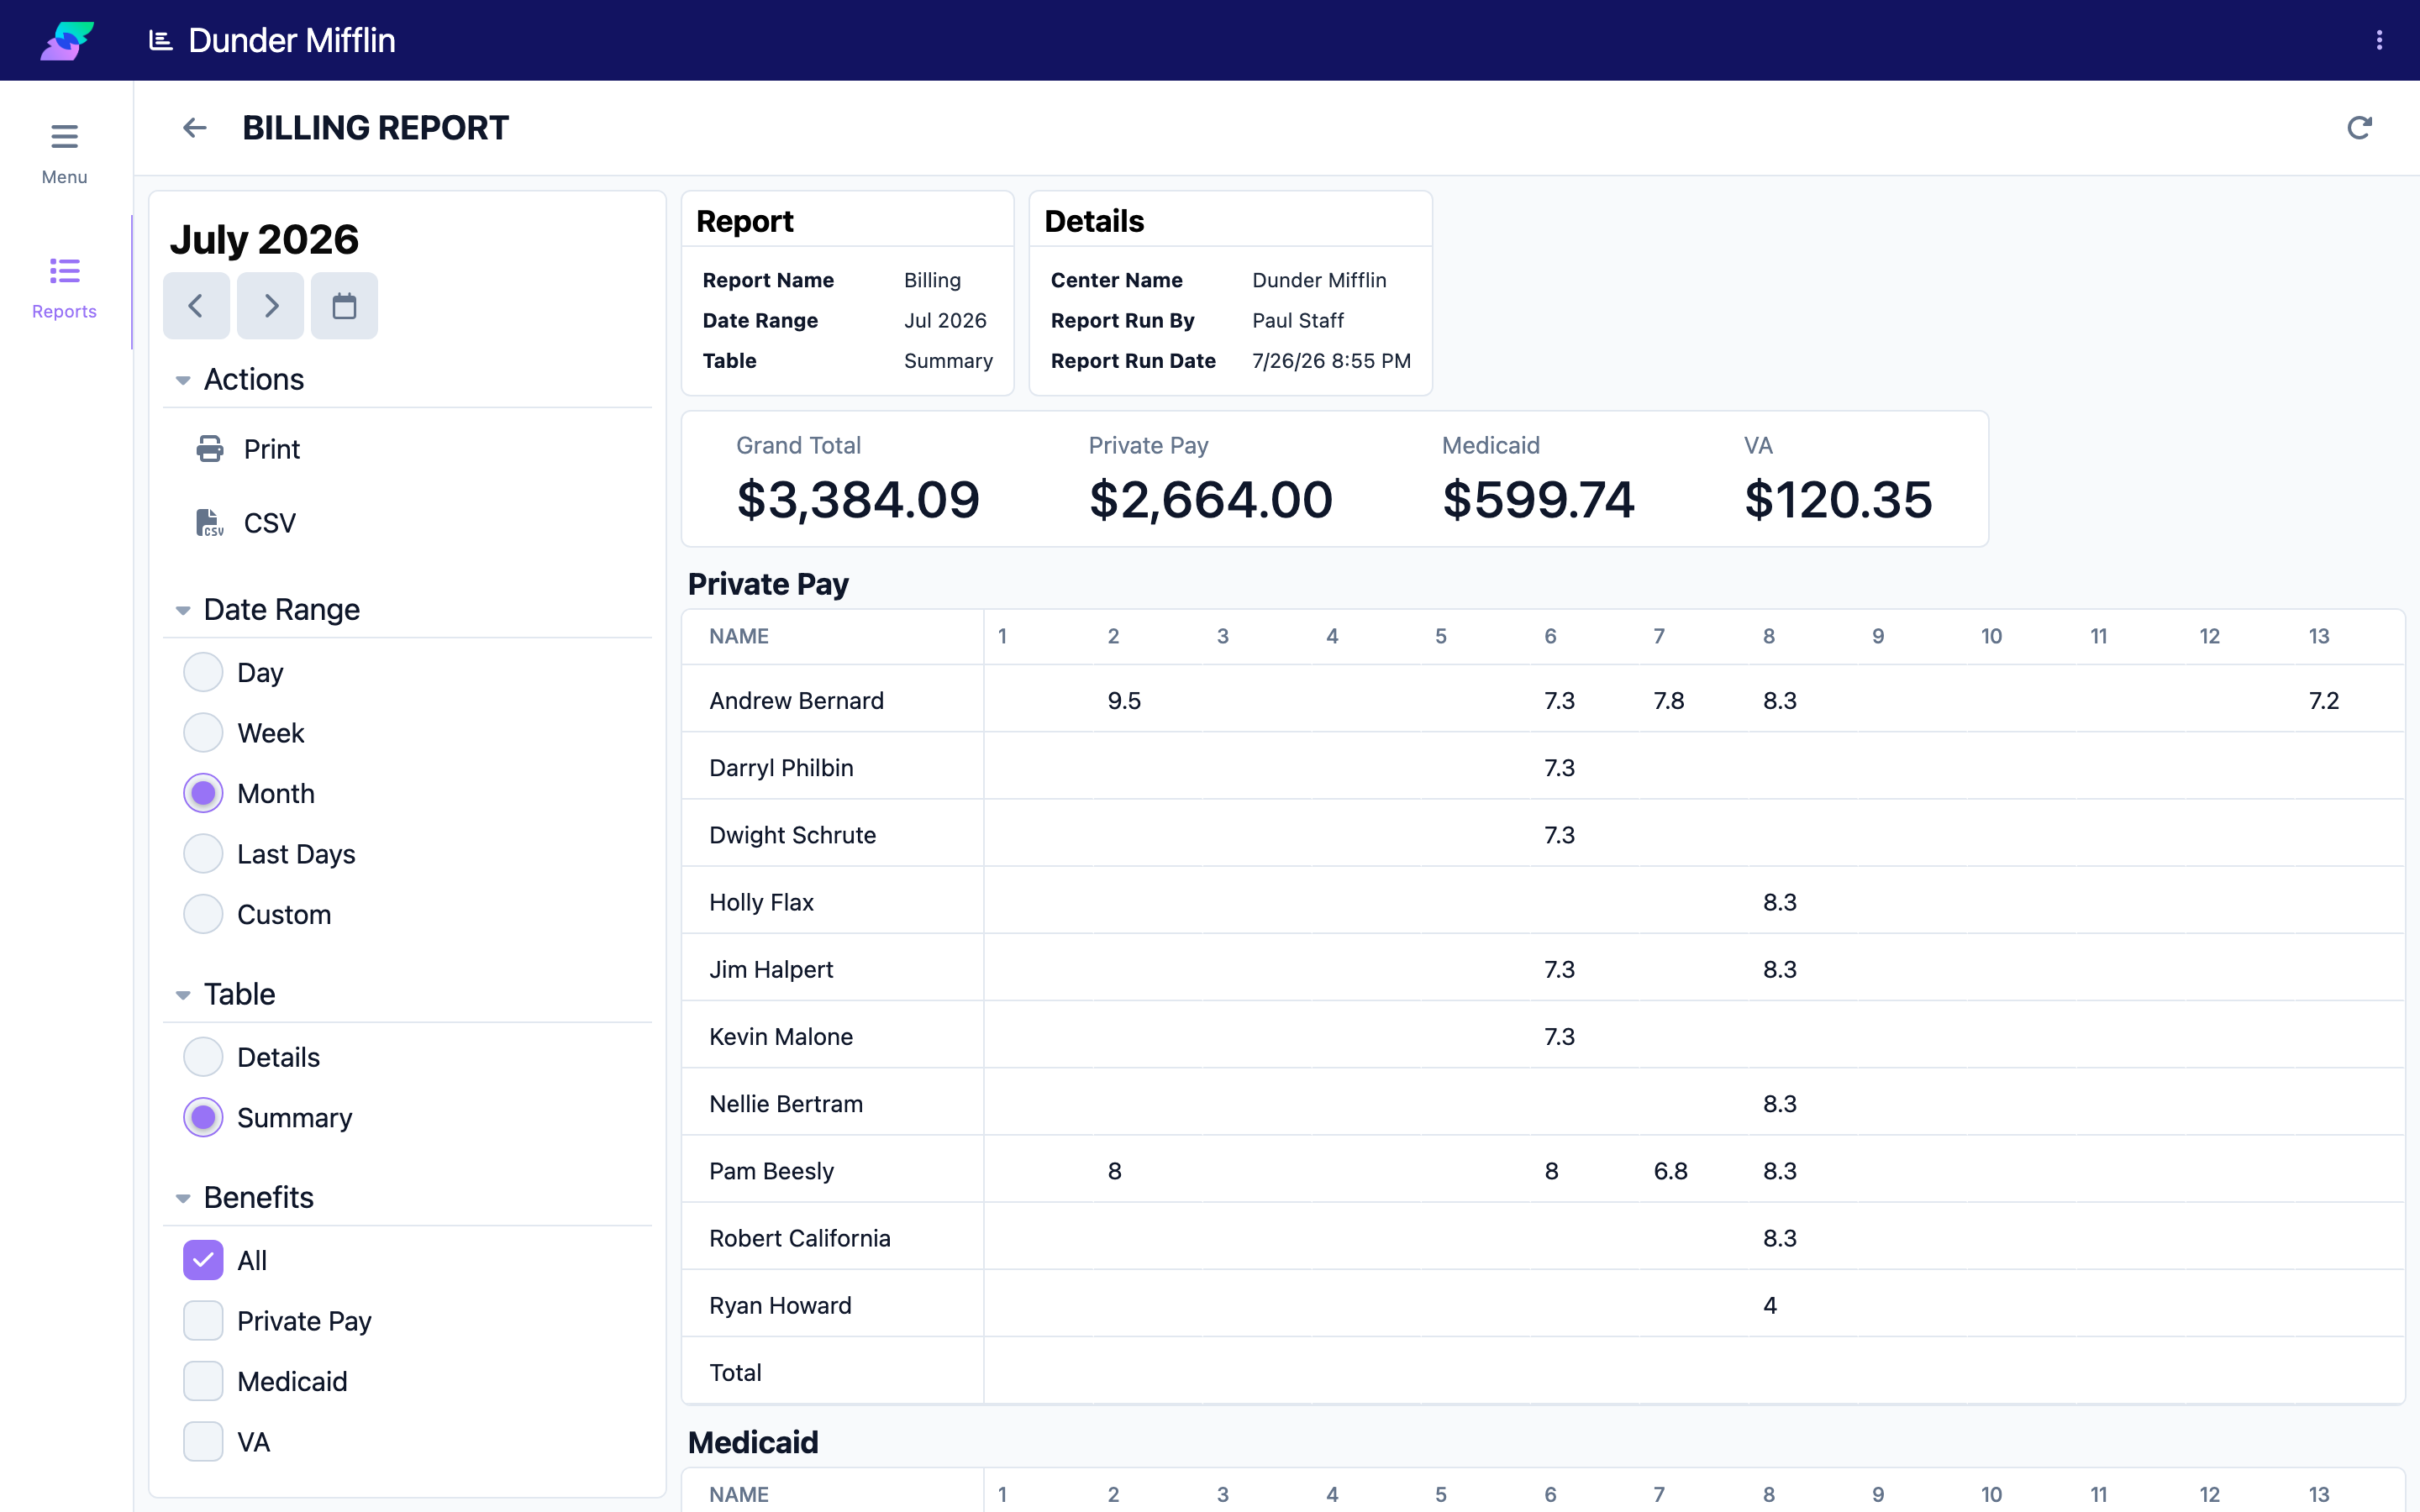Collapse the Date Range section
Image resolution: width=2420 pixels, height=1512 pixels.
point(183,610)
